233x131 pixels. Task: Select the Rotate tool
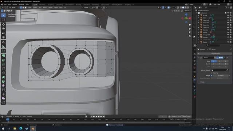(x=3, y=29)
